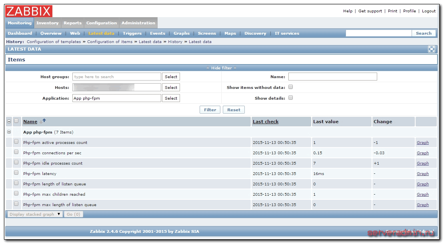Hide the filter panel

click(222, 68)
